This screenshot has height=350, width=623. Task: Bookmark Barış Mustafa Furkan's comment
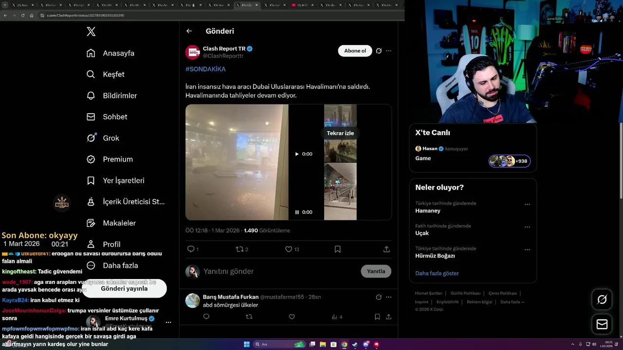377,316
